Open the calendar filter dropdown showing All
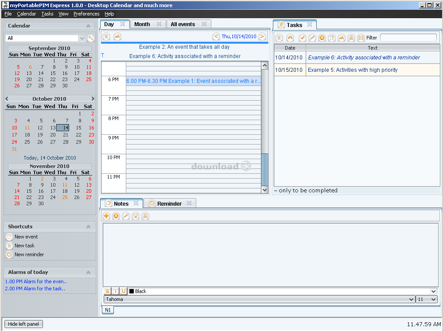The image size is (443, 332). click(45, 38)
